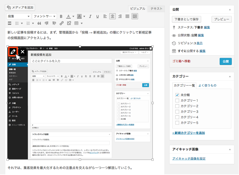Open text color dropdown arrow
This screenshot has width=239, height=175.
click(x=73, y=16)
